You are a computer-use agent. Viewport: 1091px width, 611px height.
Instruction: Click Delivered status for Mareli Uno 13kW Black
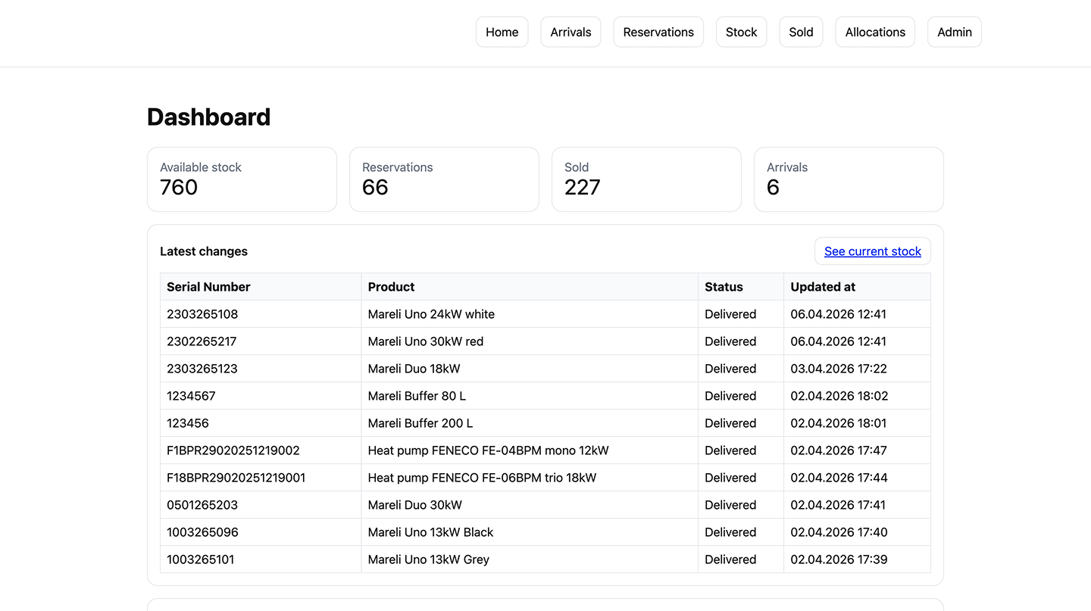pyautogui.click(x=730, y=532)
